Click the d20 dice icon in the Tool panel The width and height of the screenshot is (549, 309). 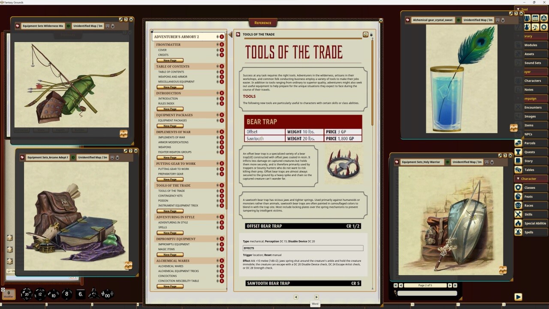point(544,18)
